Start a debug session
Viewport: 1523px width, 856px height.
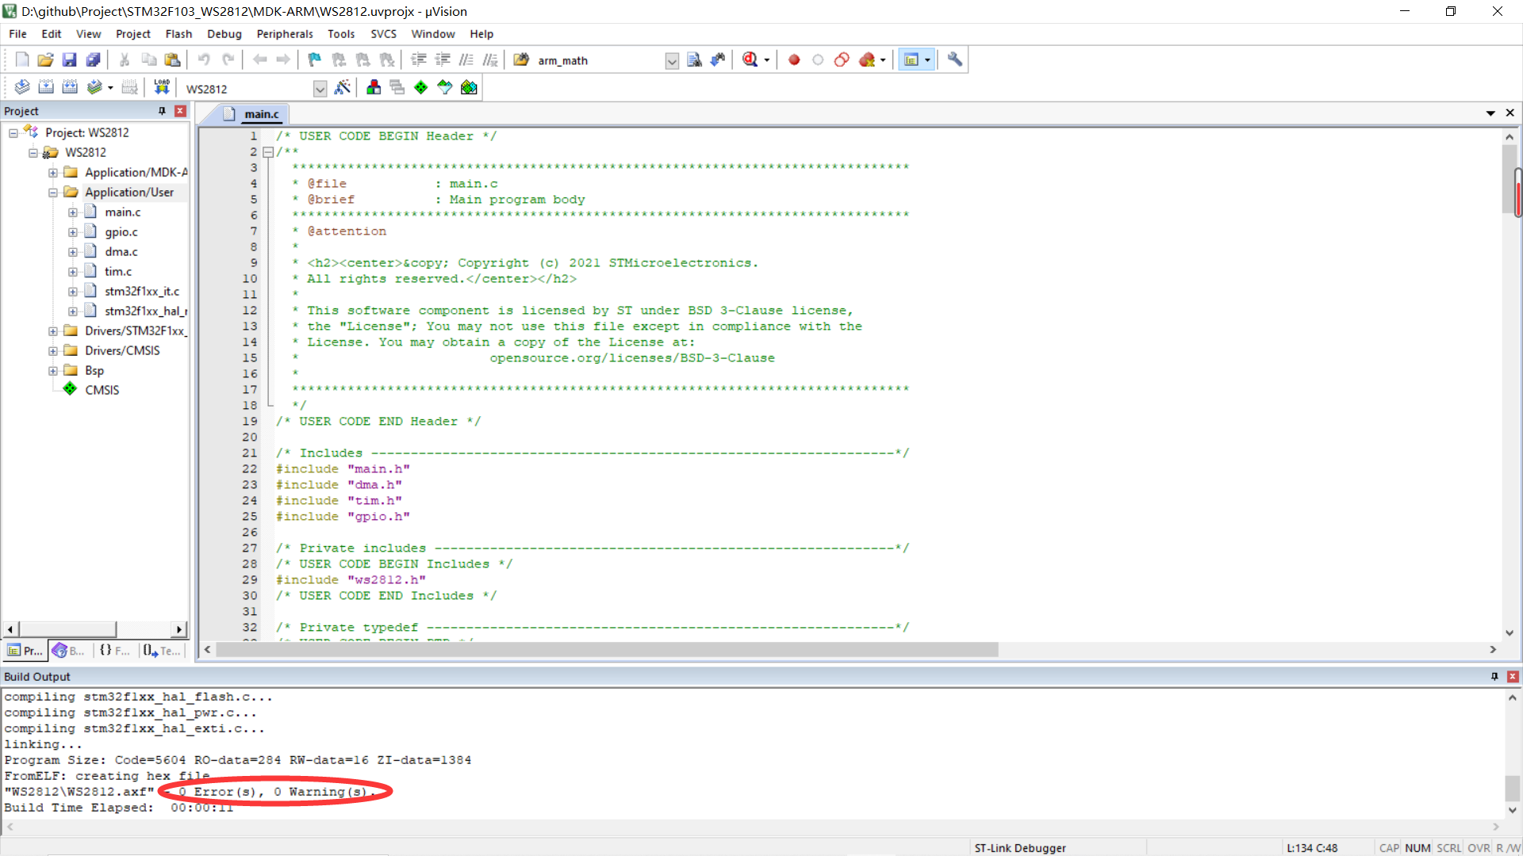(751, 59)
